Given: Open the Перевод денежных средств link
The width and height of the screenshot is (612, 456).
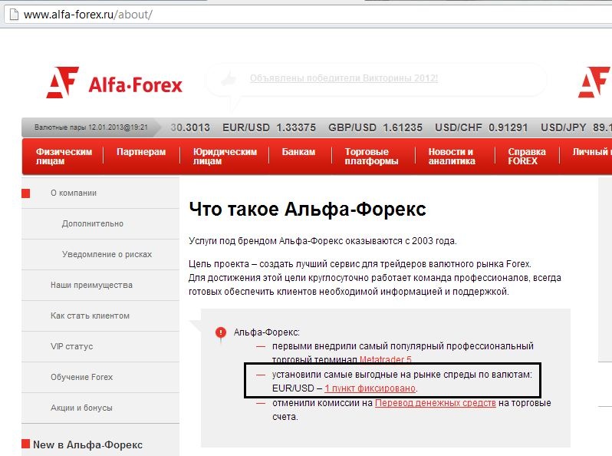Looking at the screenshot, I should pyautogui.click(x=435, y=403).
